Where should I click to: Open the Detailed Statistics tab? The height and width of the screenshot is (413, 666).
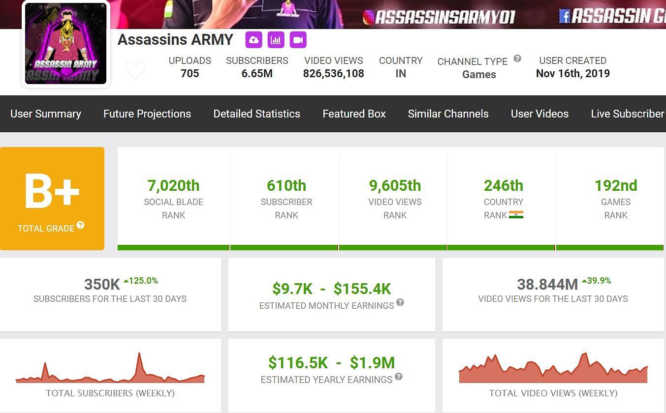256,114
